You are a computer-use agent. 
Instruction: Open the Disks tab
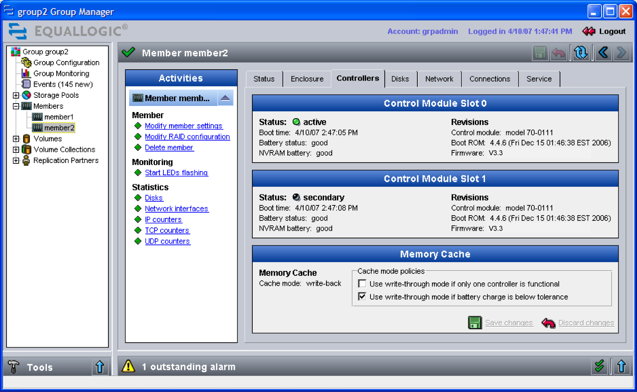tap(400, 79)
